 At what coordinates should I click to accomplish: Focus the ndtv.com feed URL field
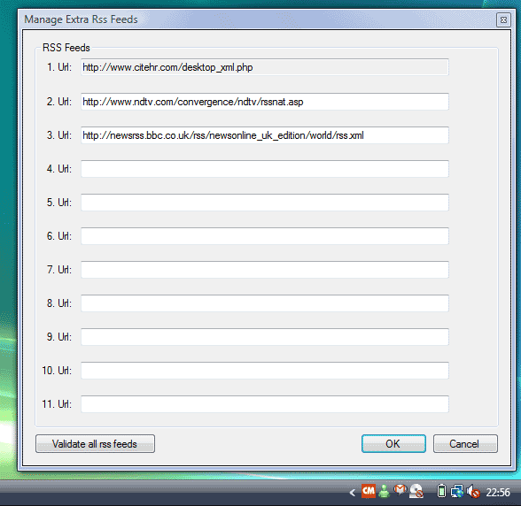[265, 102]
